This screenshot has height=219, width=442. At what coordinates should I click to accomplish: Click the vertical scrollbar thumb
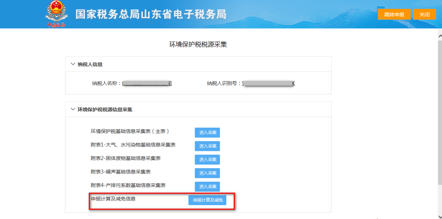point(440,112)
